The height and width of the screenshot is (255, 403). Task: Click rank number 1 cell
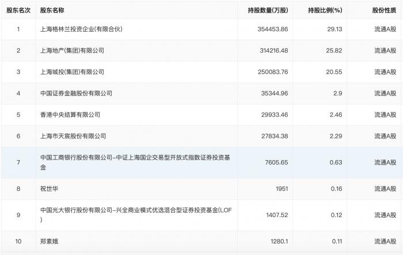pyautogui.click(x=18, y=29)
